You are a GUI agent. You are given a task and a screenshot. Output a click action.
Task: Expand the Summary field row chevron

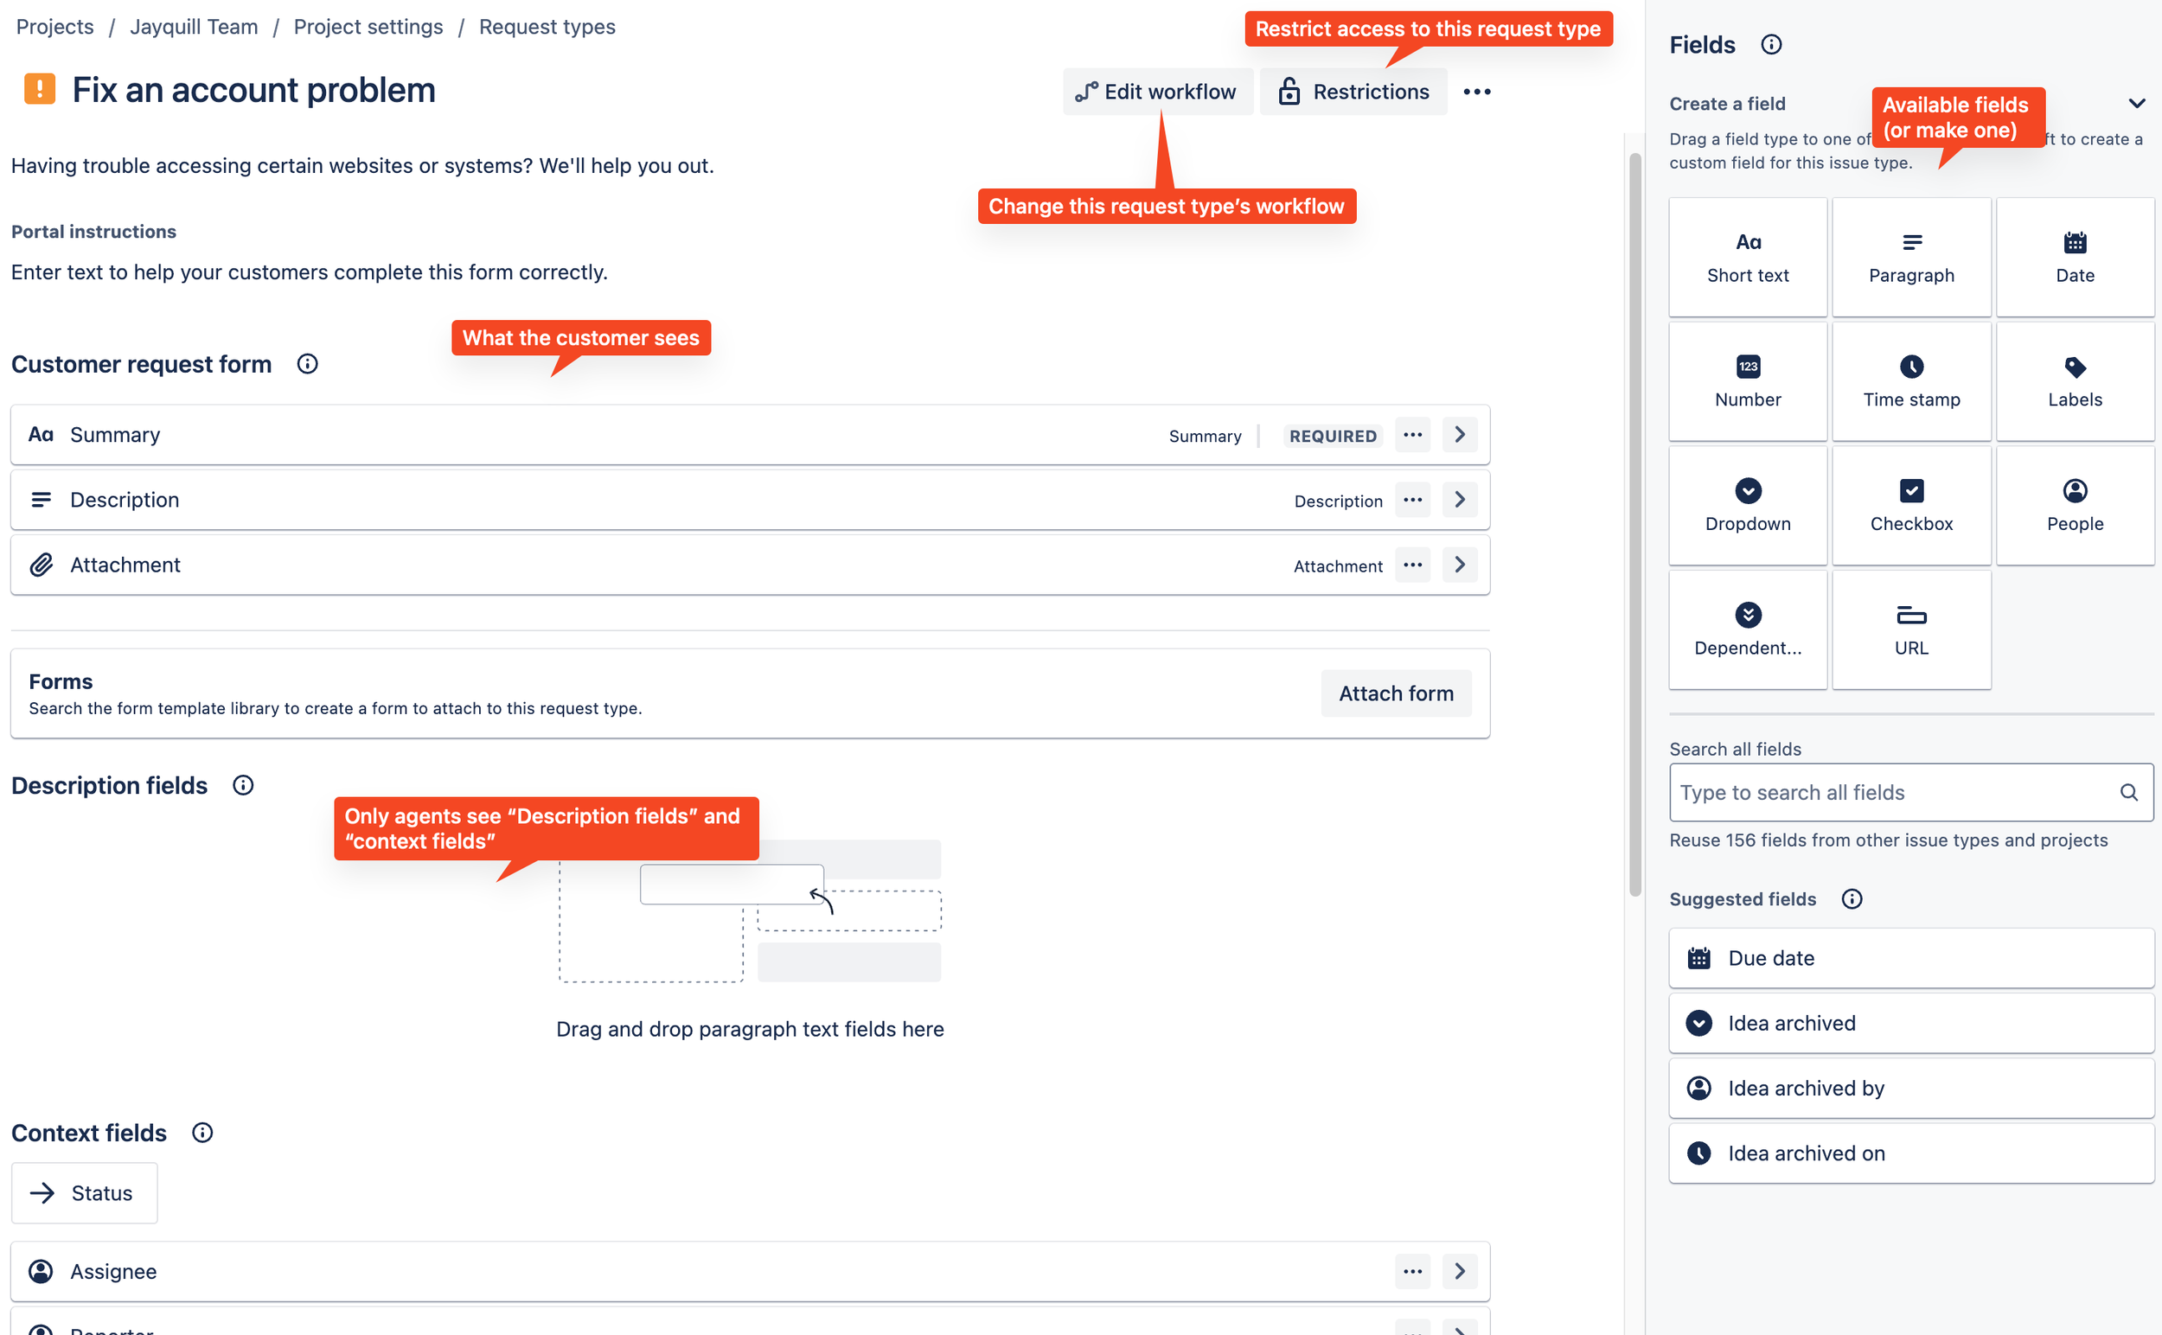point(1459,434)
